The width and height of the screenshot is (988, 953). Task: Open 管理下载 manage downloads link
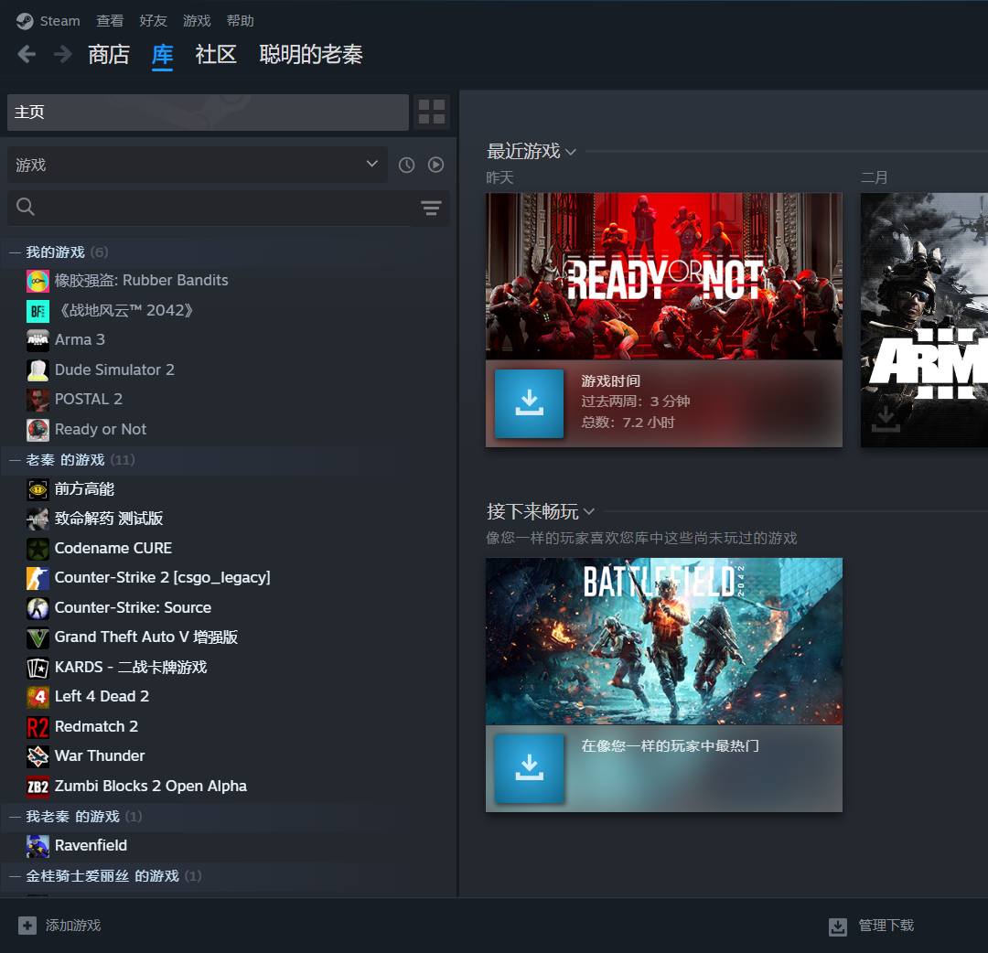tap(886, 926)
